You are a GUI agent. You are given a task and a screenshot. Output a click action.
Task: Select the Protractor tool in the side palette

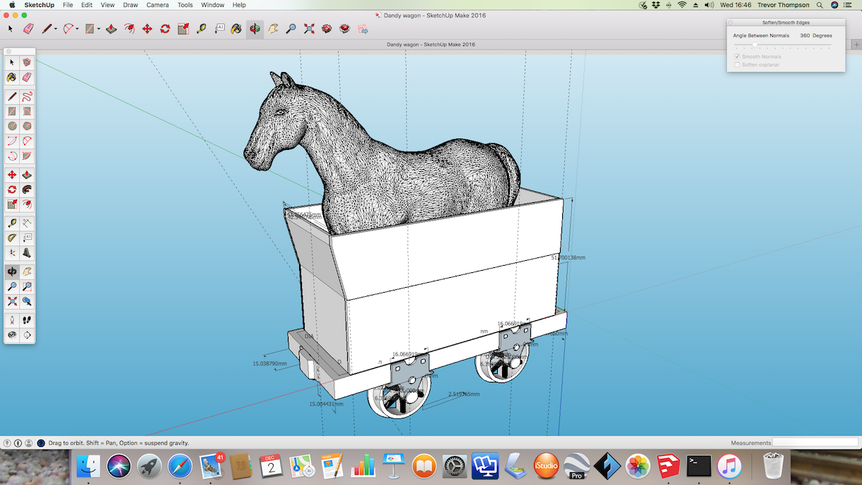[x=12, y=238]
